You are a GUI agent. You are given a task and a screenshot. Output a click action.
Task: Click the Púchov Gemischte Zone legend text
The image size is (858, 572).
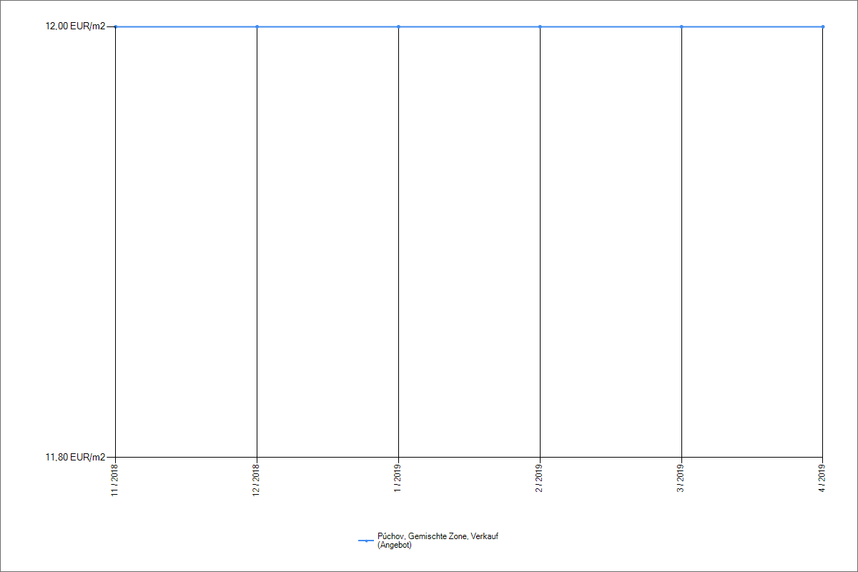(438, 541)
